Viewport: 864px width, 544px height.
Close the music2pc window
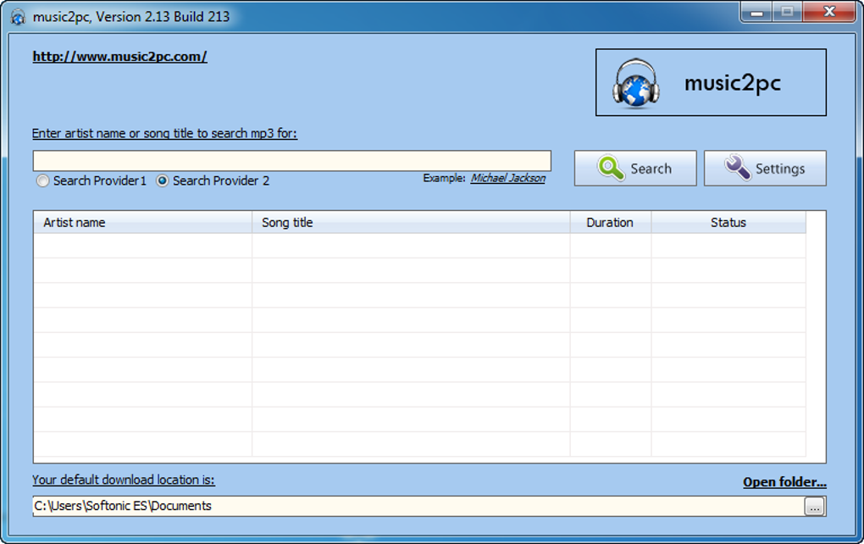[829, 12]
